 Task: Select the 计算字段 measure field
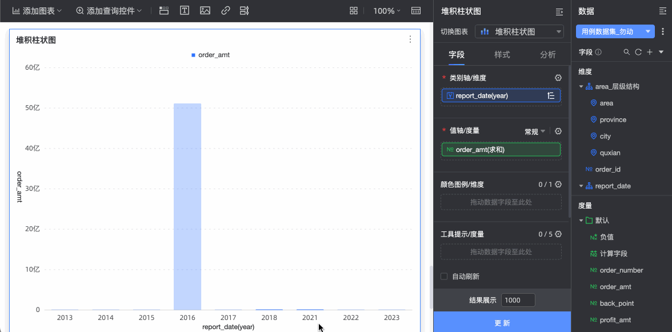click(x=614, y=254)
